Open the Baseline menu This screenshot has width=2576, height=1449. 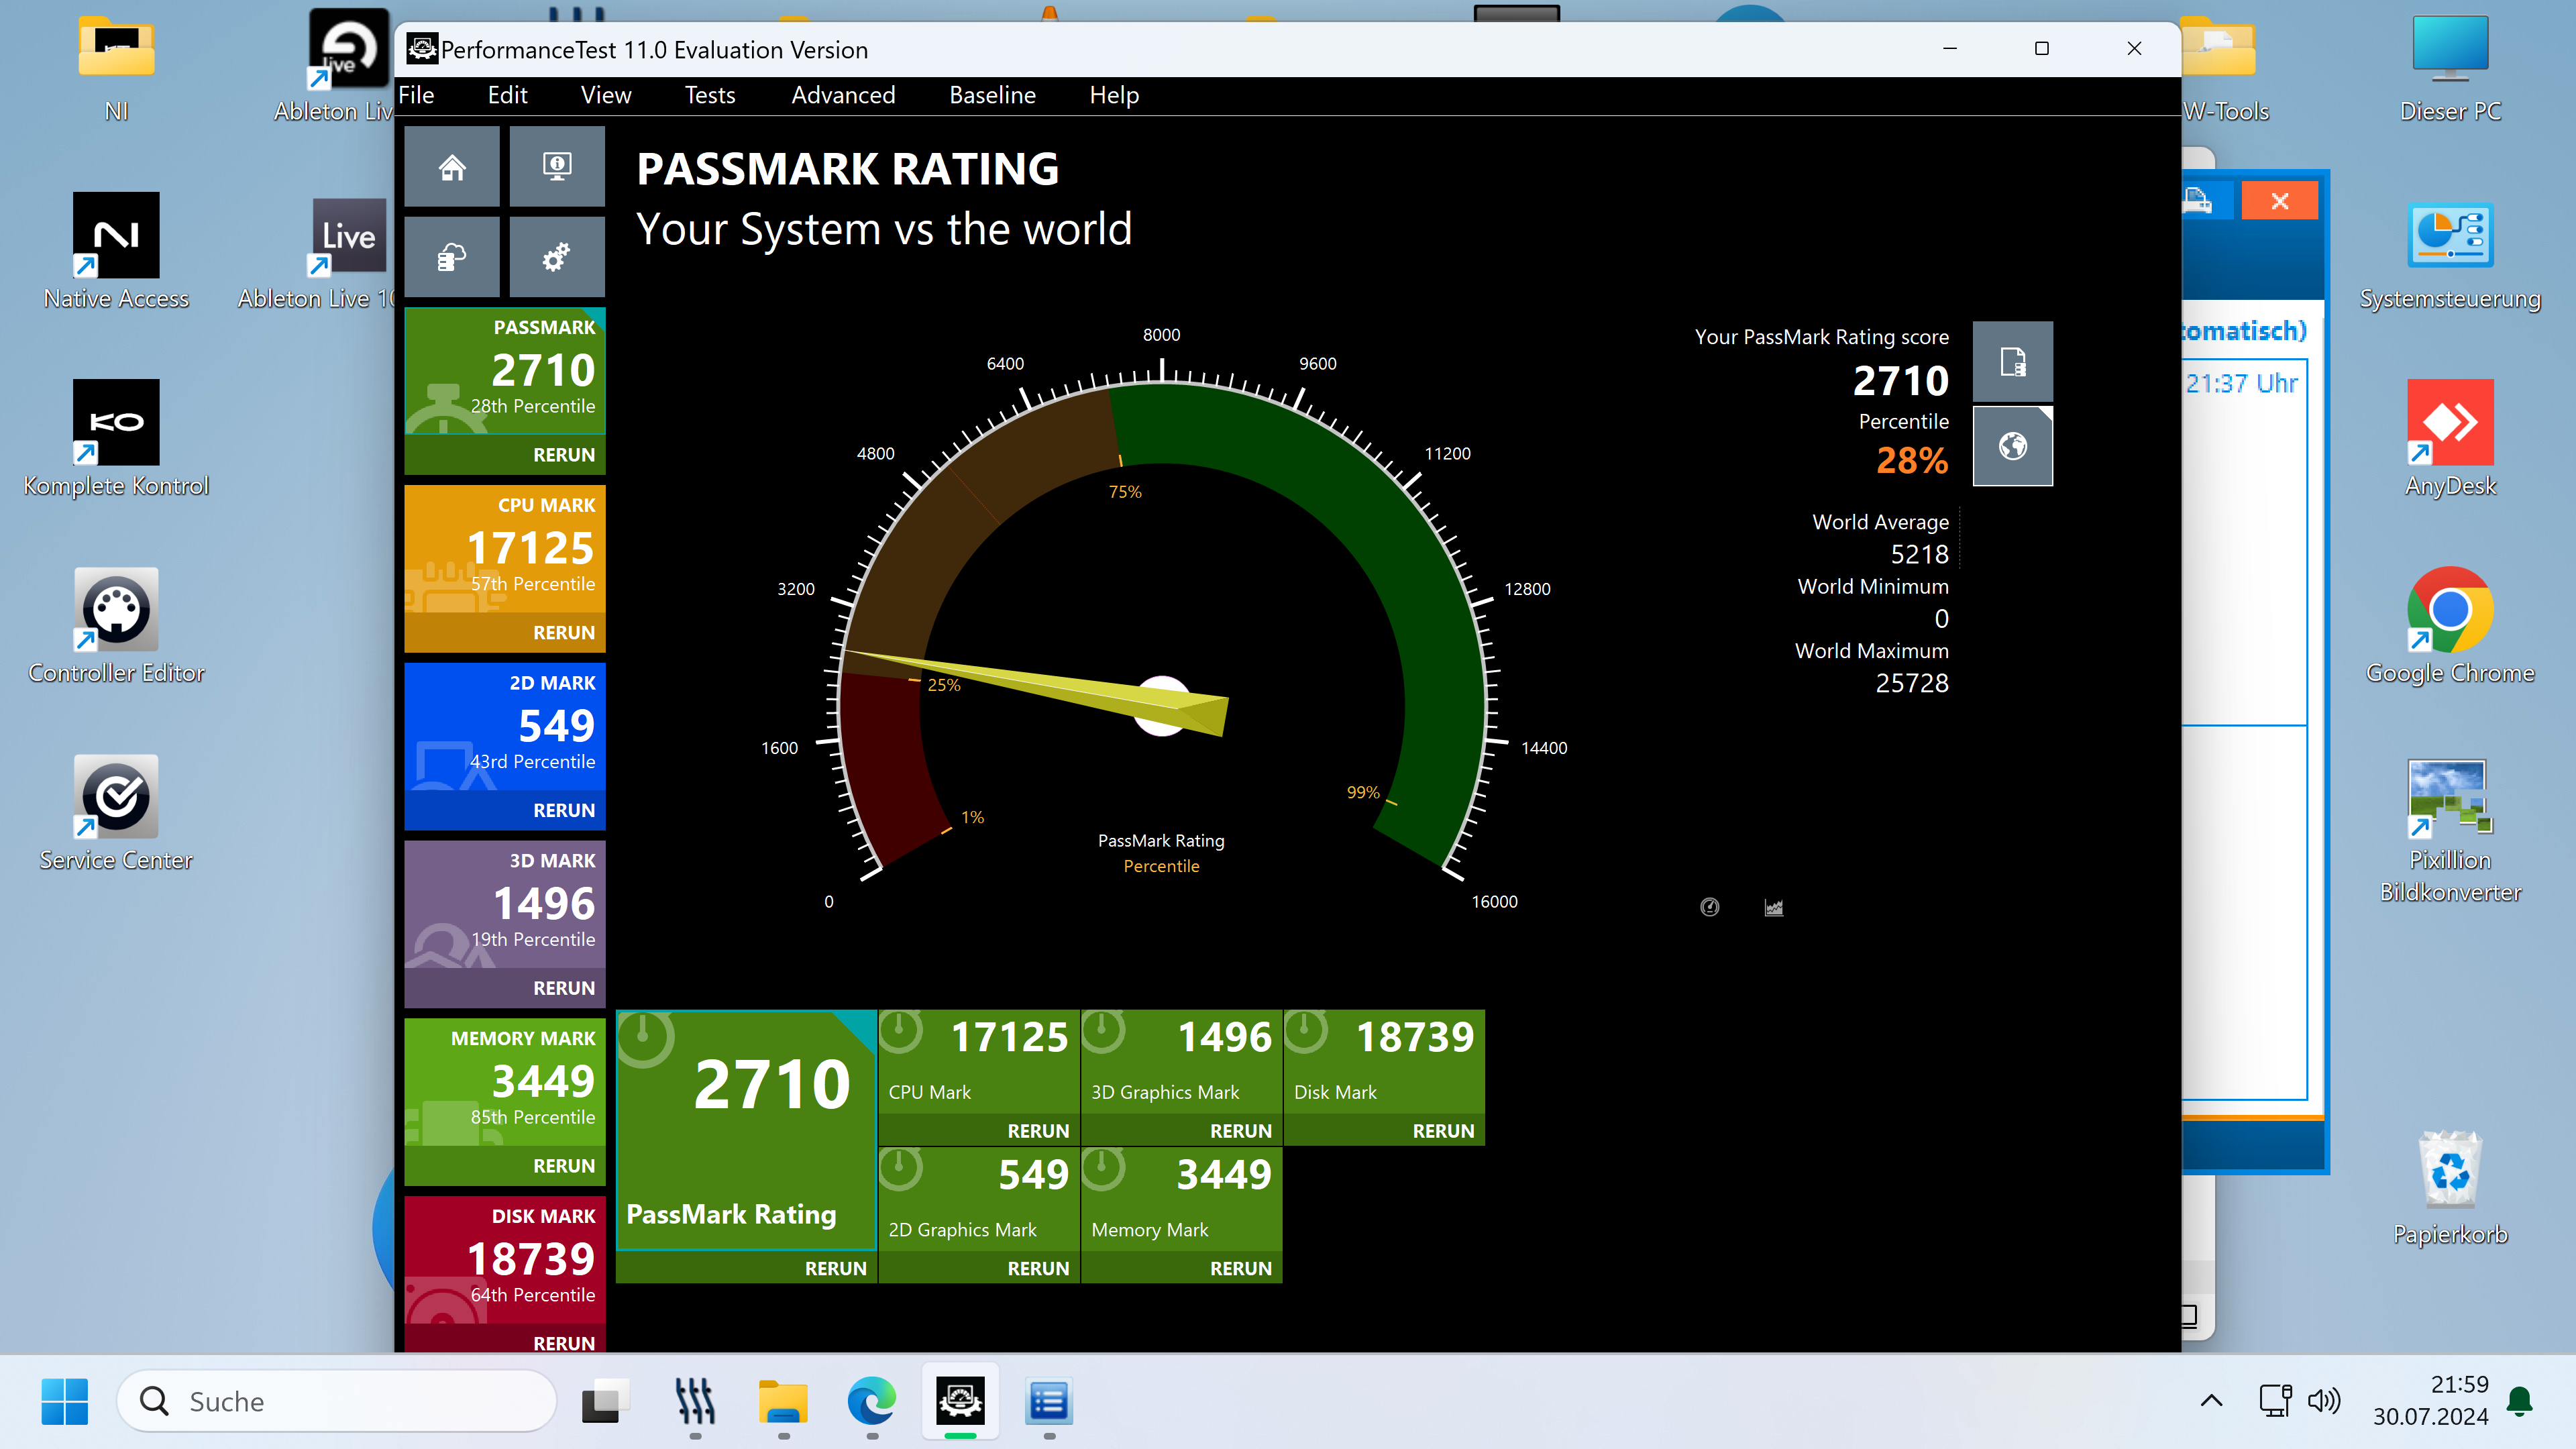(992, 95)
